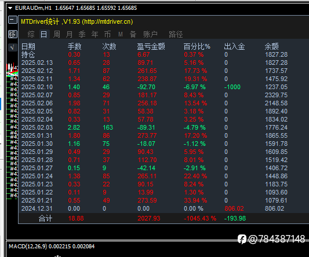Click the 18.88 total lots value
Image resolution: width=309 pixels, height=257 pixels.
pyautogui.click(x=76, y=218)
